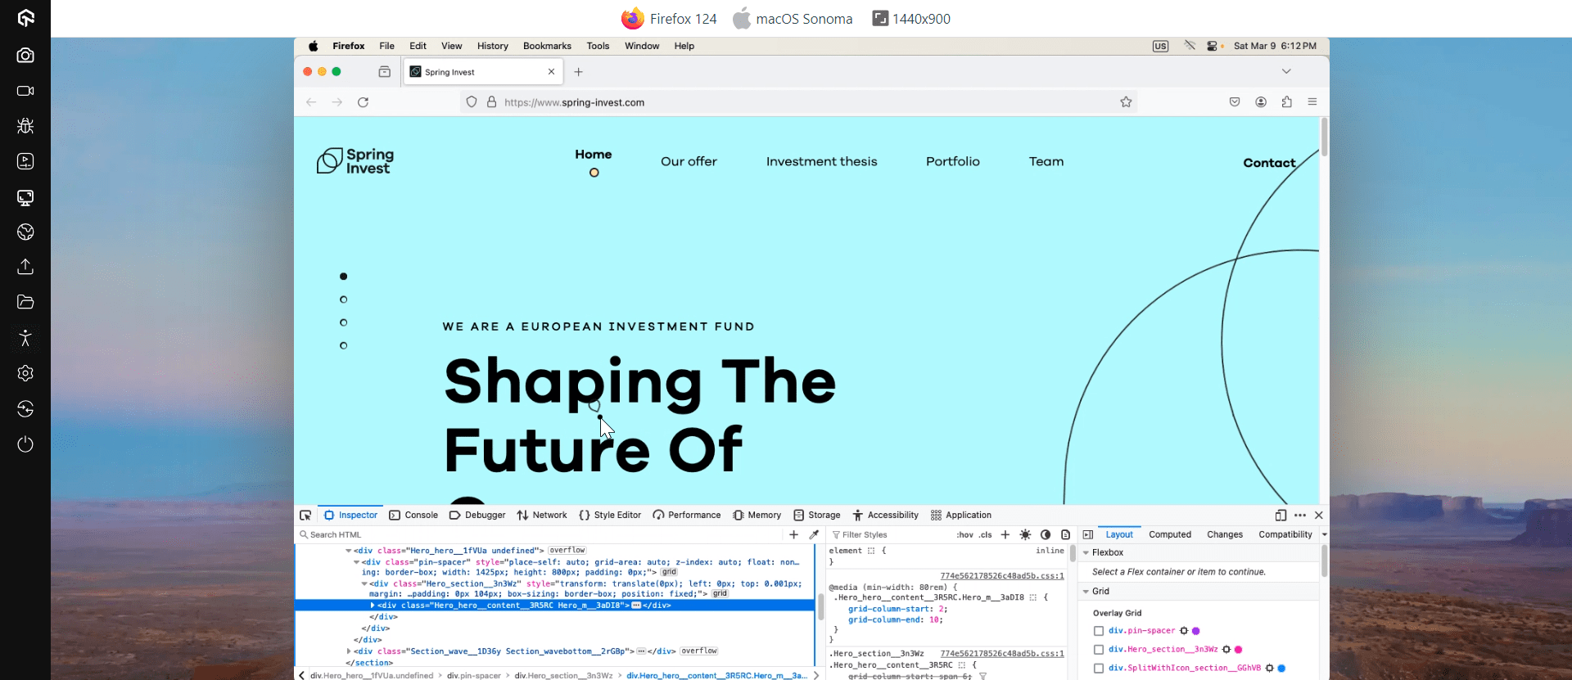
Task: Expand the selected Hero_hero__content div node
Action: click(373, 606)
